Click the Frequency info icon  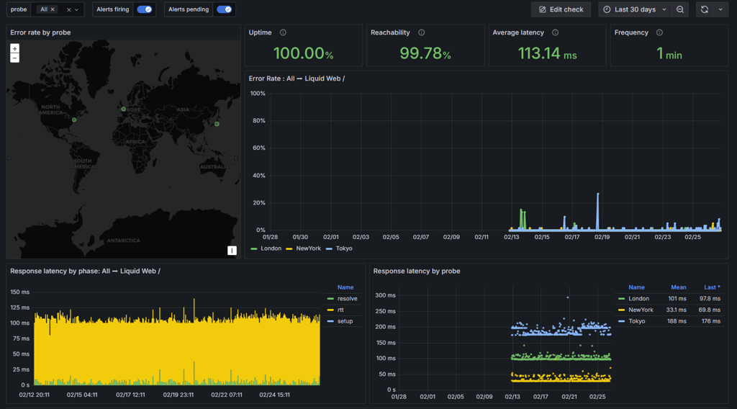[x=659, y=32]
